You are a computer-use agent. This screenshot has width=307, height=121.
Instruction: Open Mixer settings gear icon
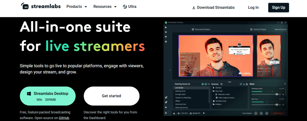pos(285,84)
